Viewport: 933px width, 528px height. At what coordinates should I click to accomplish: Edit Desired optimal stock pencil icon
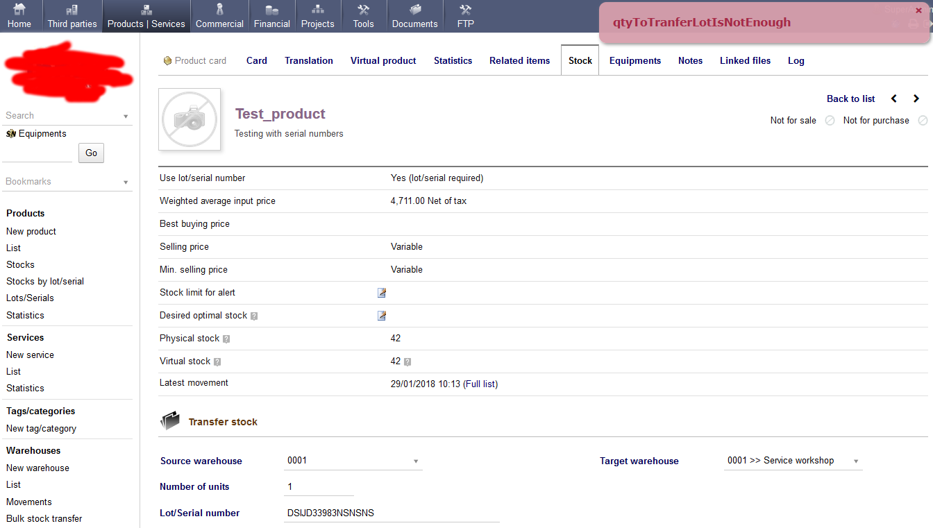pos(382,316)
